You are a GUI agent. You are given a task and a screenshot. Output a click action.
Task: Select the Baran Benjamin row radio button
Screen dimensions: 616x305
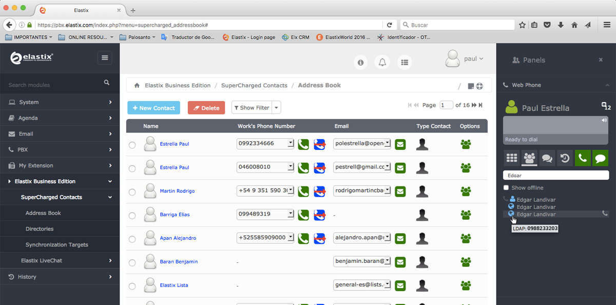[132, 263]
